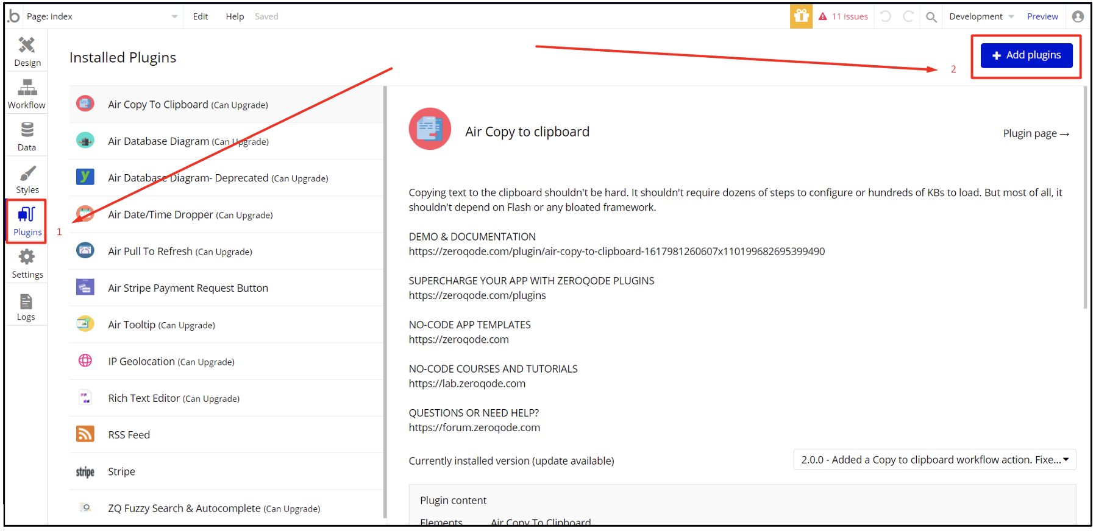Select the Plugins sidebar tab
1096x531 pixels.
pyautogui.click(x=27, y=222)
